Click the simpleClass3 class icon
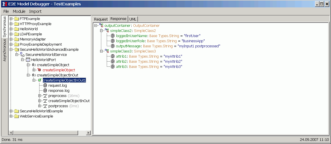Screen dimensions: 331x144 click(x=107, y=51)
